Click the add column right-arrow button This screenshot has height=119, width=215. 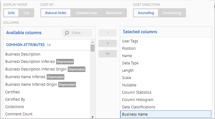coord(108,33)
